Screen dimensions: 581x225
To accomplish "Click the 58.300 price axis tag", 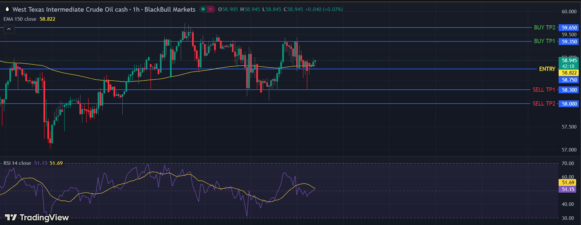I will (569, 90).
